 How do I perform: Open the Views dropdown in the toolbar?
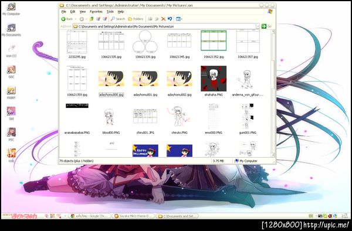[x=179, y=19]
